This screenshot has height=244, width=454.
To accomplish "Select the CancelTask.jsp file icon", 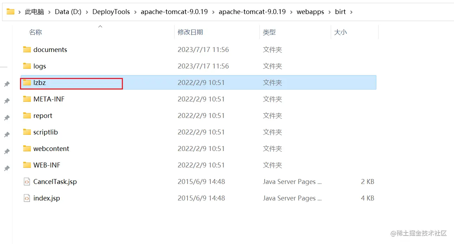I will coord(27,182).
